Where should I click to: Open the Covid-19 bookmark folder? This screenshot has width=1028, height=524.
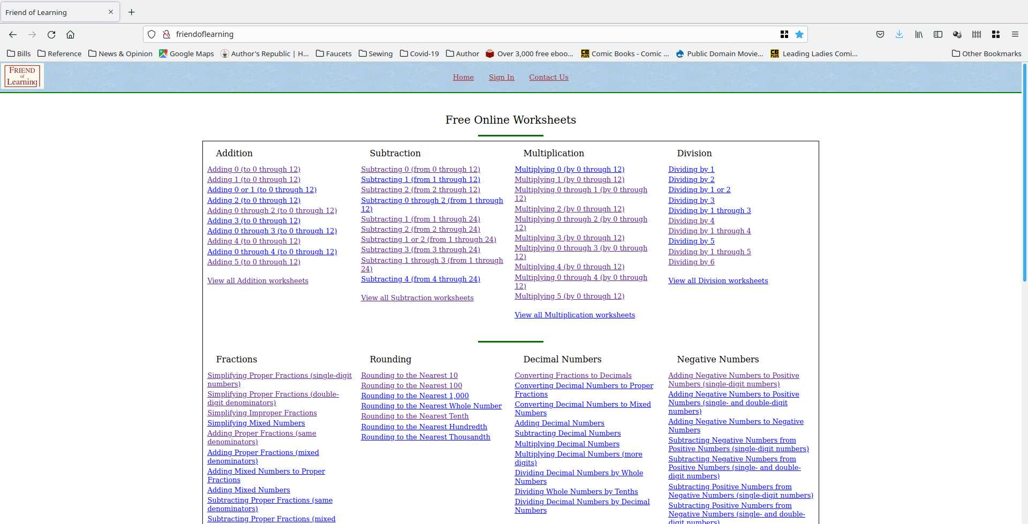click(419, 54)
